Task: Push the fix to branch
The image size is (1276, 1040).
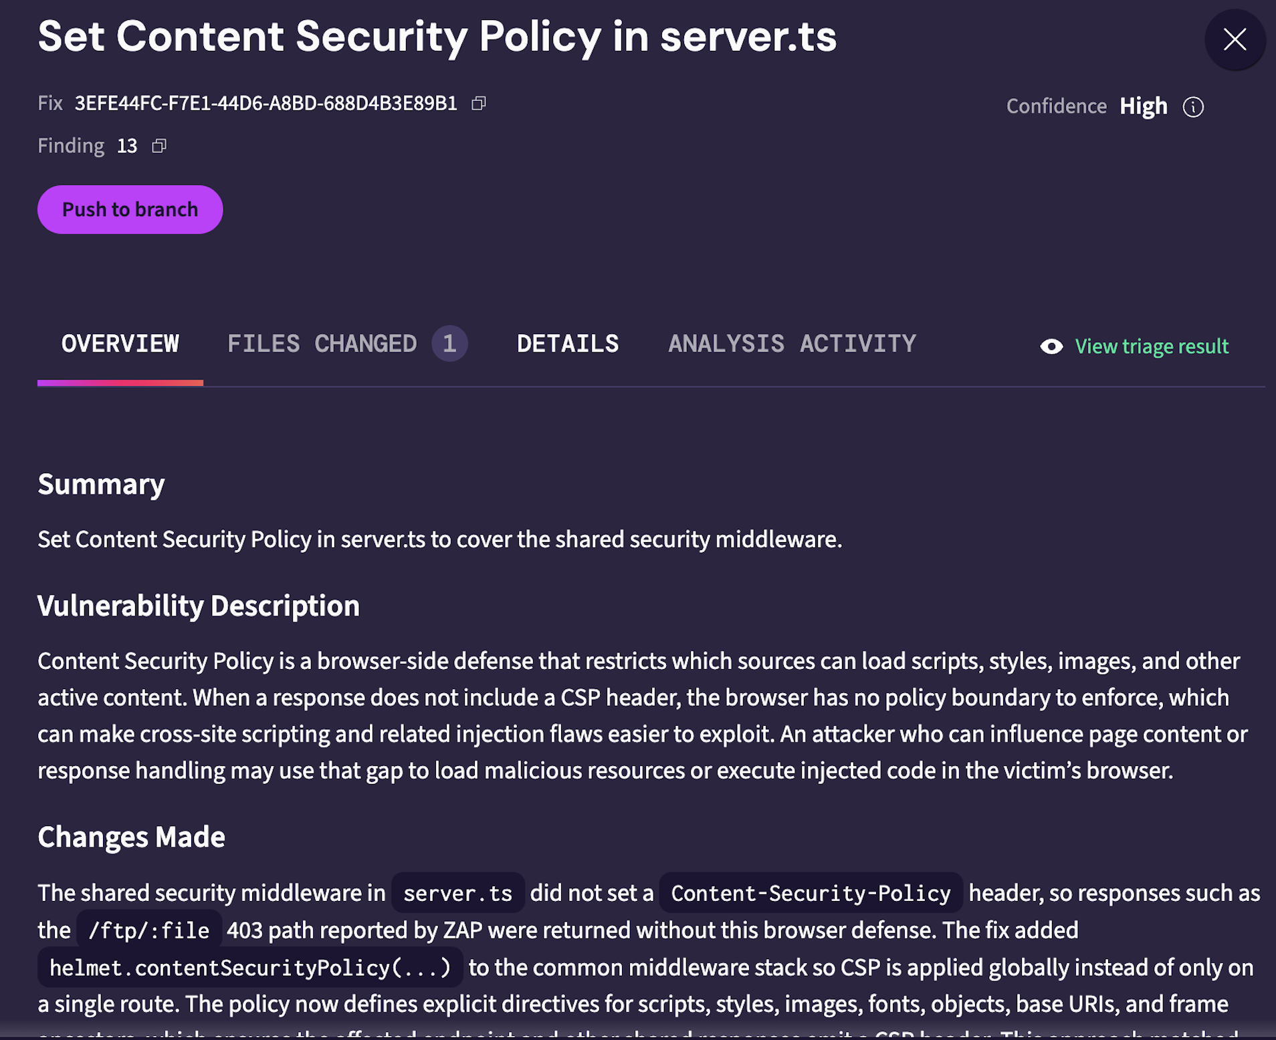Action: 130,210
